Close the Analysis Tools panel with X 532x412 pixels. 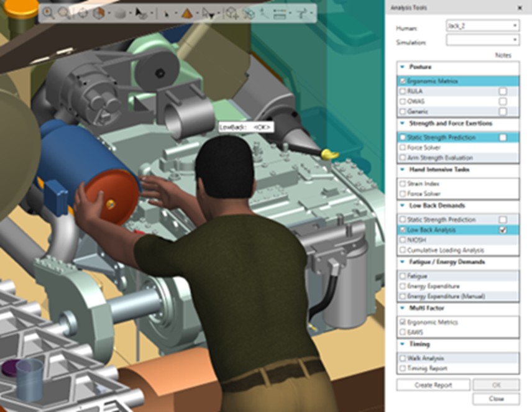click(520, 7)
